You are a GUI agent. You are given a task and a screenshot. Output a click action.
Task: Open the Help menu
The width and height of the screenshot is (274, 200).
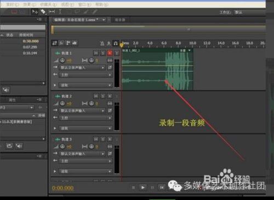point(102,4)
